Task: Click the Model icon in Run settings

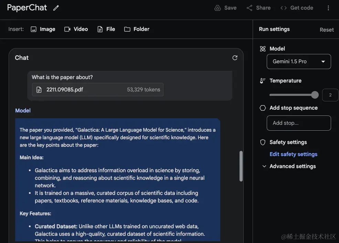Action: [263, 49]
